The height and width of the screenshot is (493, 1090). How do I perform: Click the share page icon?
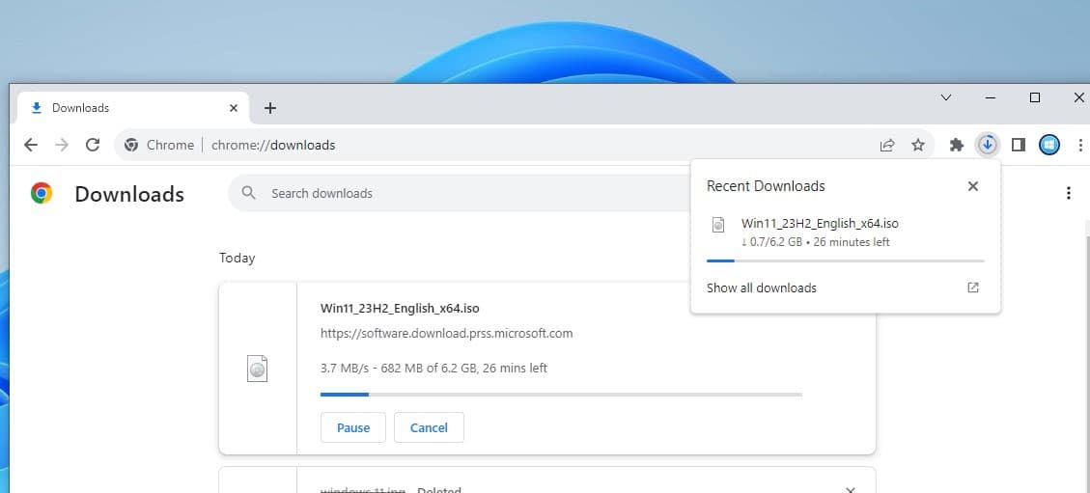(886, 145)
